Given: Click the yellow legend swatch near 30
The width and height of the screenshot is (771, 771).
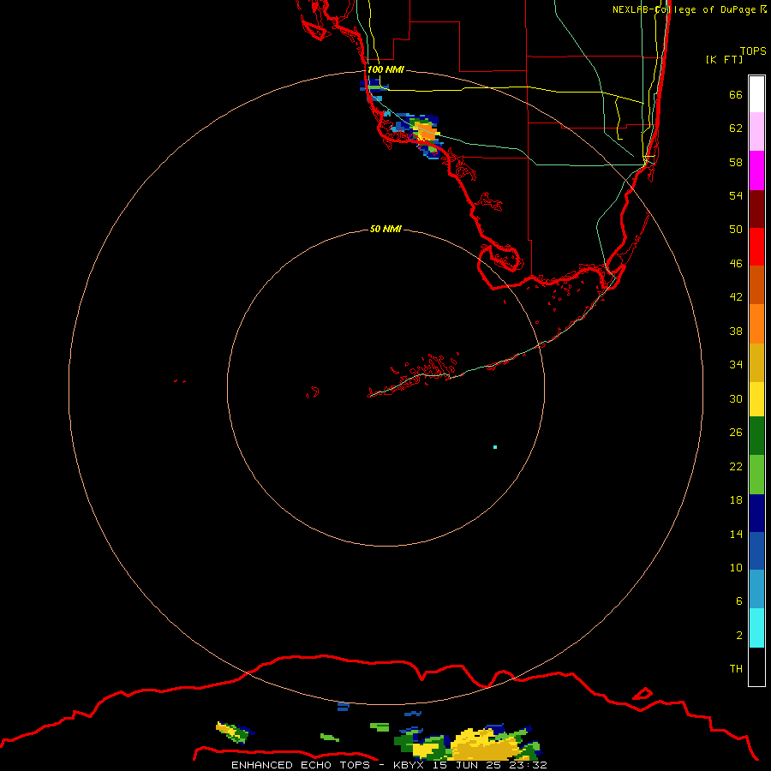Looking at the screenshot, I should pos(756,398).
